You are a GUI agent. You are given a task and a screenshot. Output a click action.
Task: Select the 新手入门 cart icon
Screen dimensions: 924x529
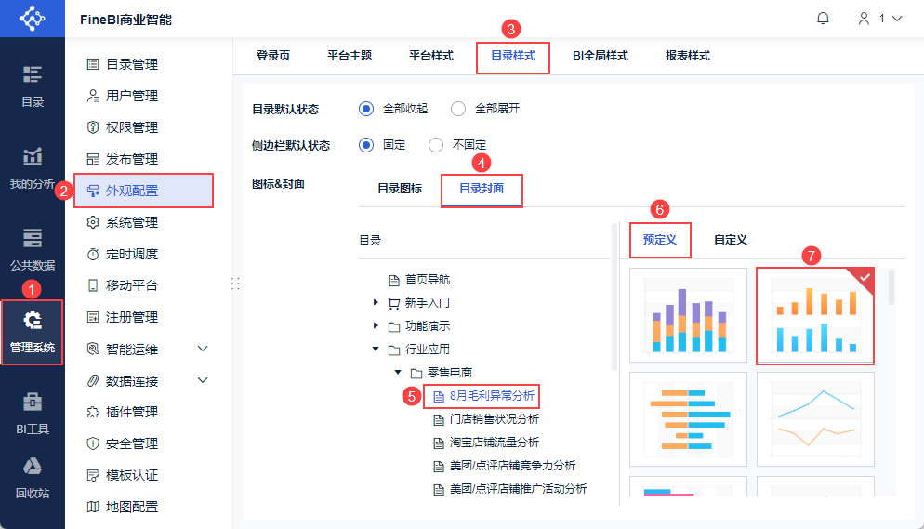click(393, 303)
